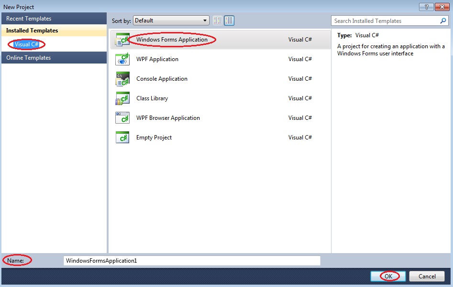Open the Online Templates section
The width and height of the screenshot is (453, 287).
[x=54, y=58]
